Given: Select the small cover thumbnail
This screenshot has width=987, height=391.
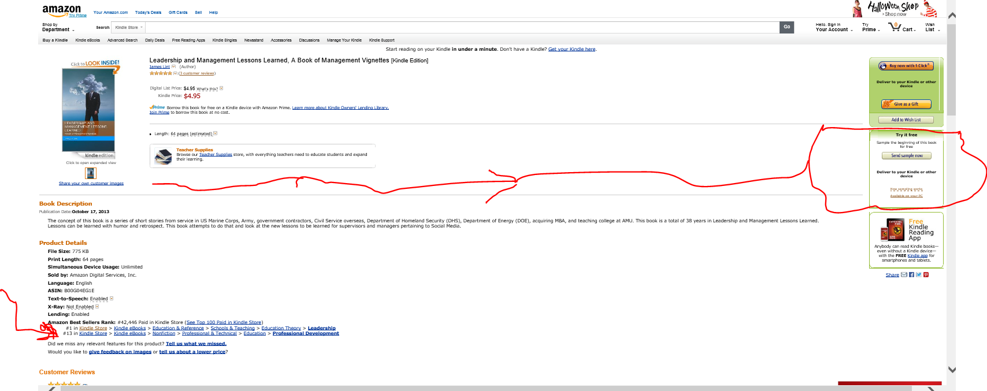Looking at the screenshot, I should point(91,173).
